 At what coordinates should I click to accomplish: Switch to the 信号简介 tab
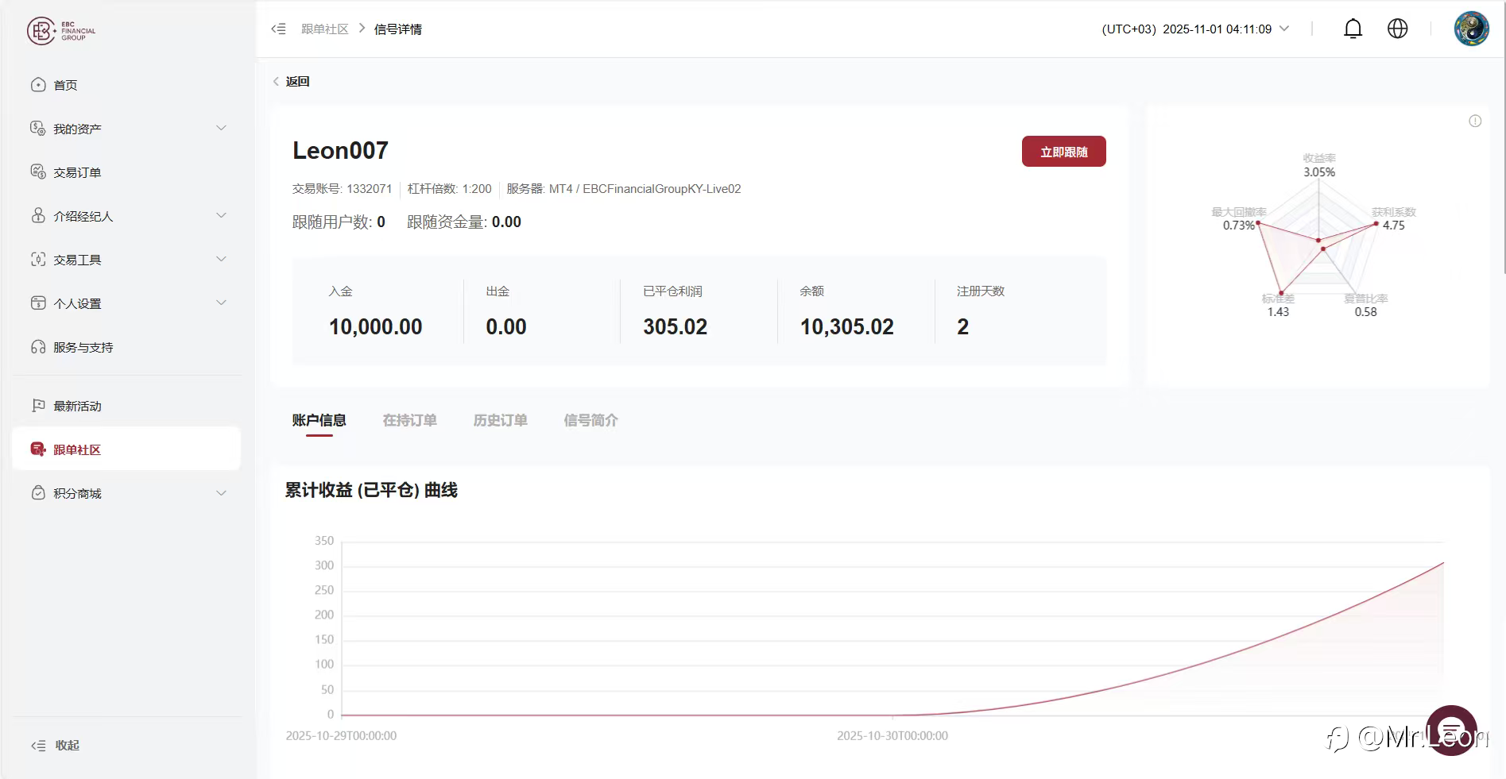coord(590,421)
